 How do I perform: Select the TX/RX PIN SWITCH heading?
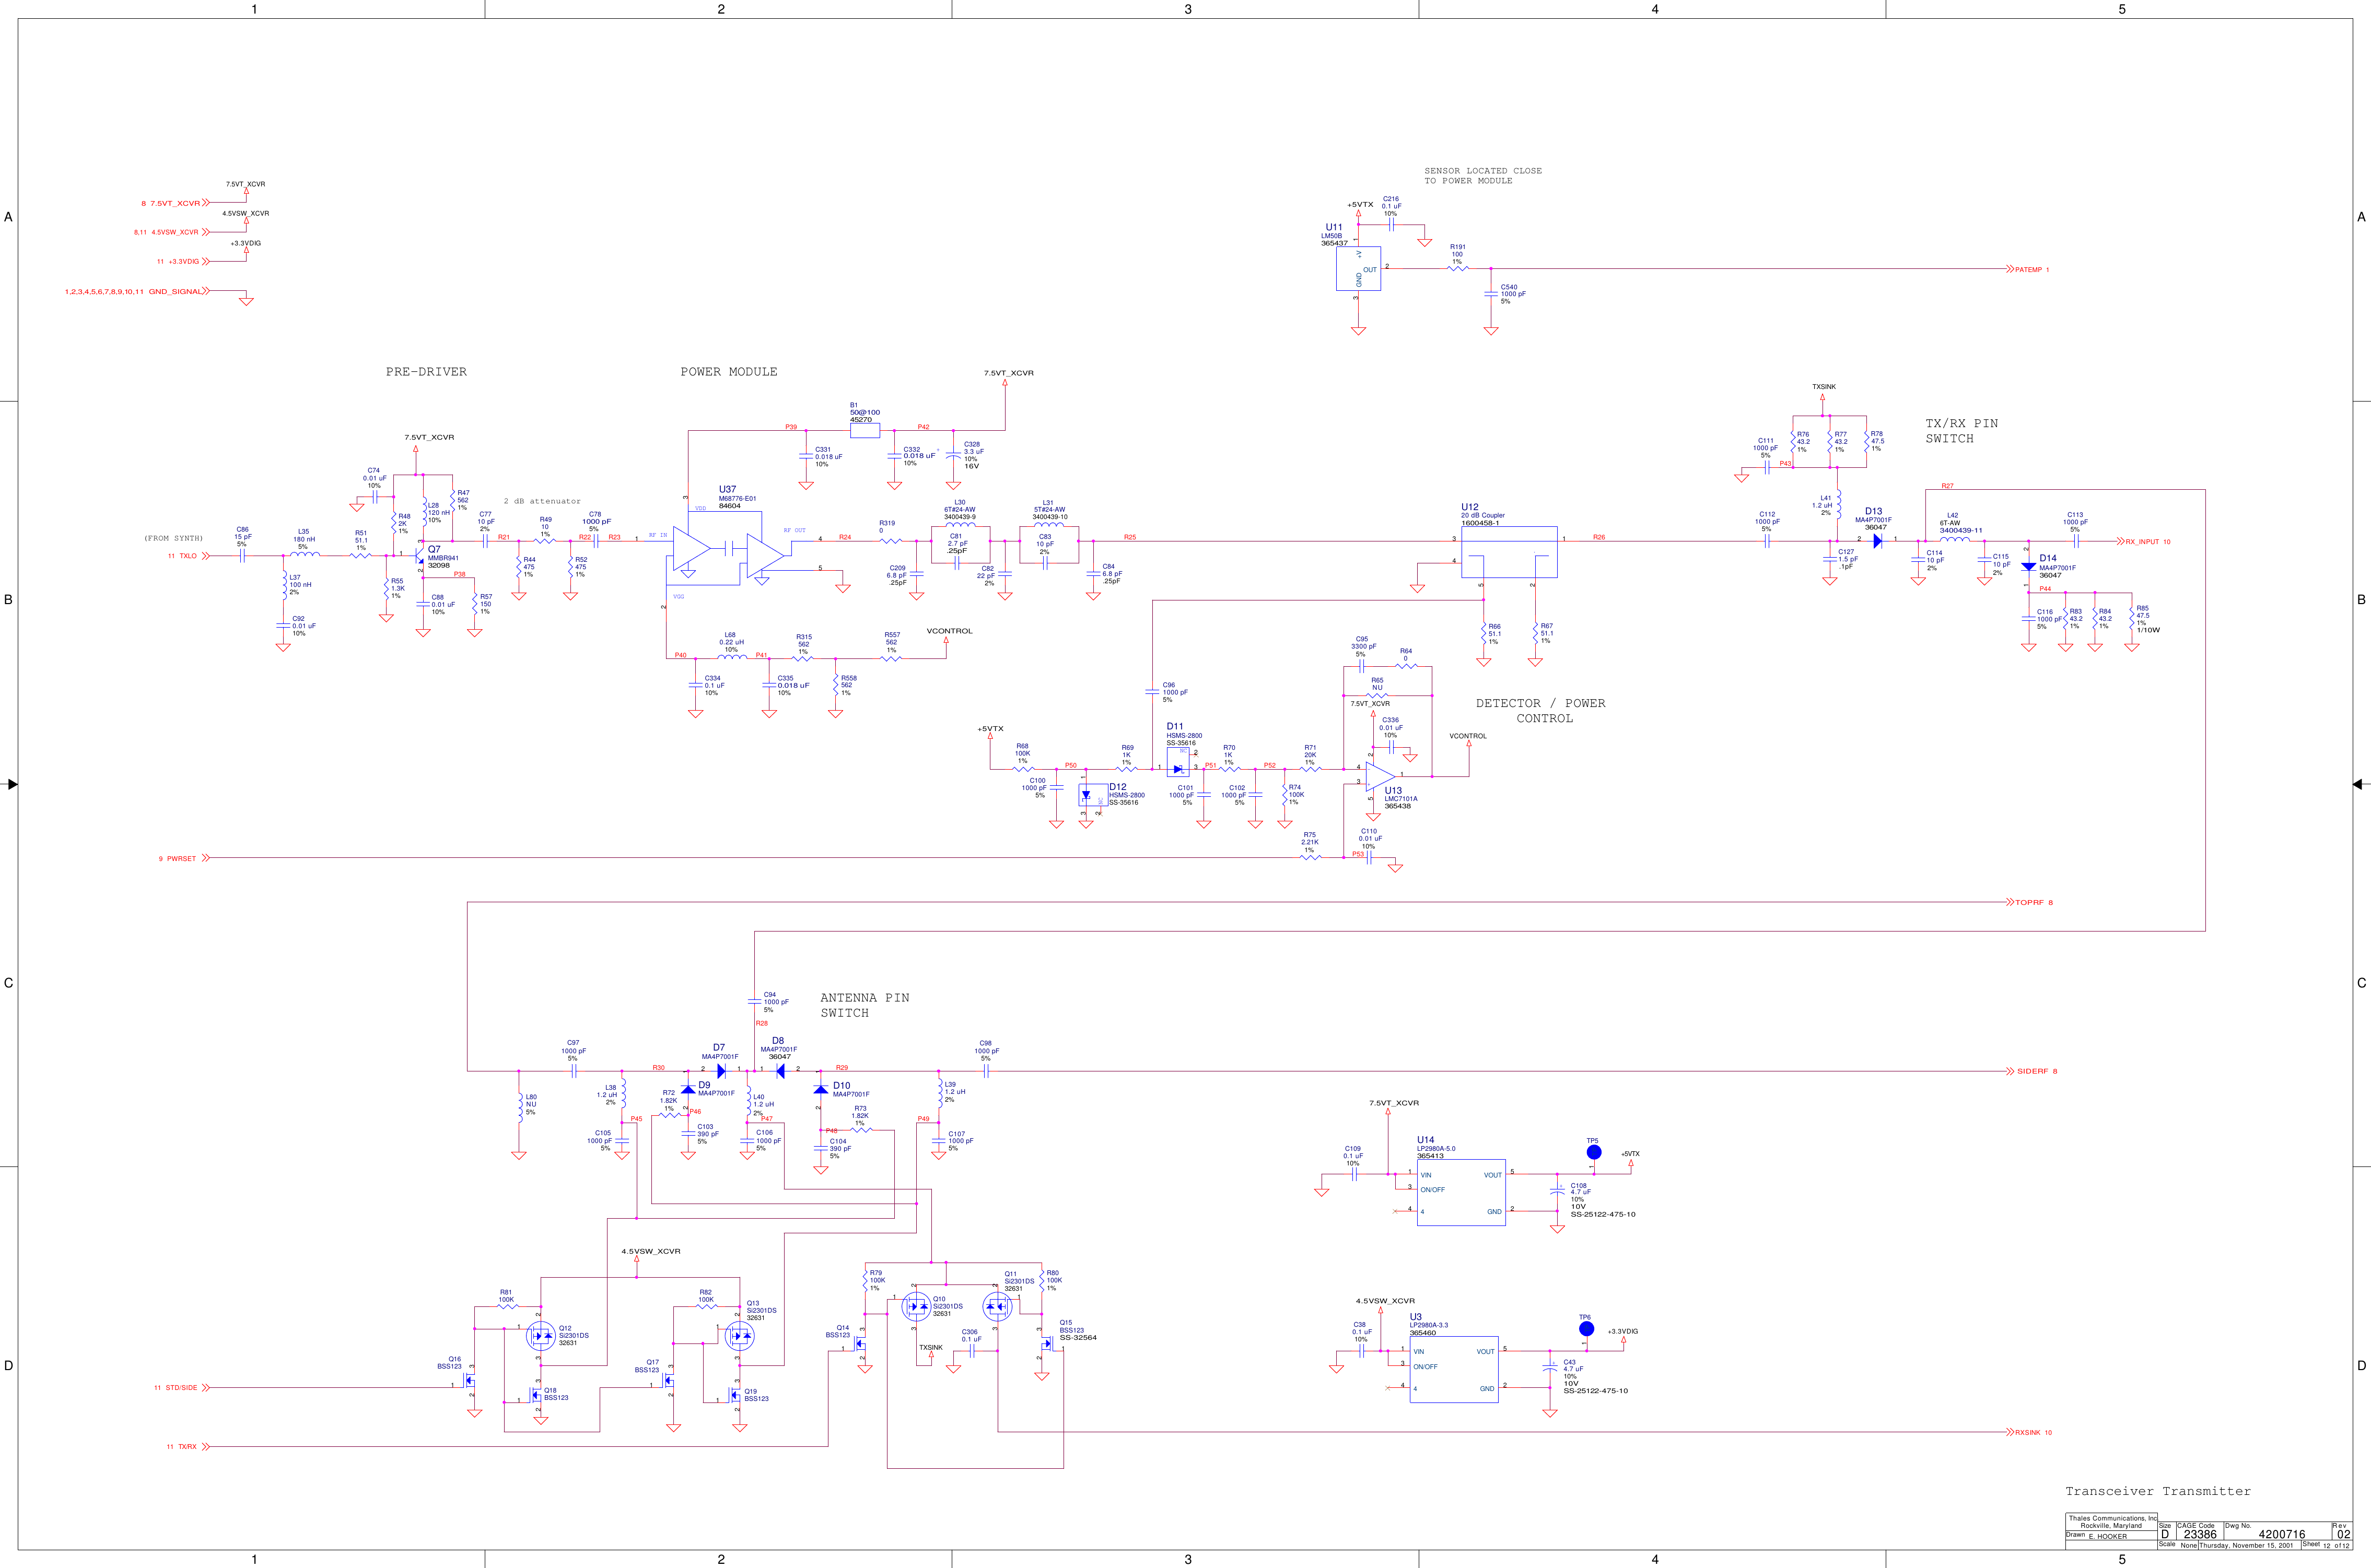click(1962, 431)
